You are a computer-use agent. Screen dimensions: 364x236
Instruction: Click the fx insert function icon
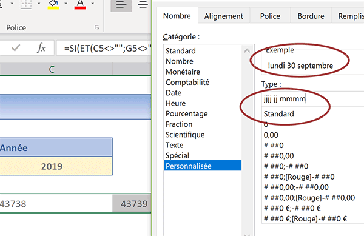41,48
